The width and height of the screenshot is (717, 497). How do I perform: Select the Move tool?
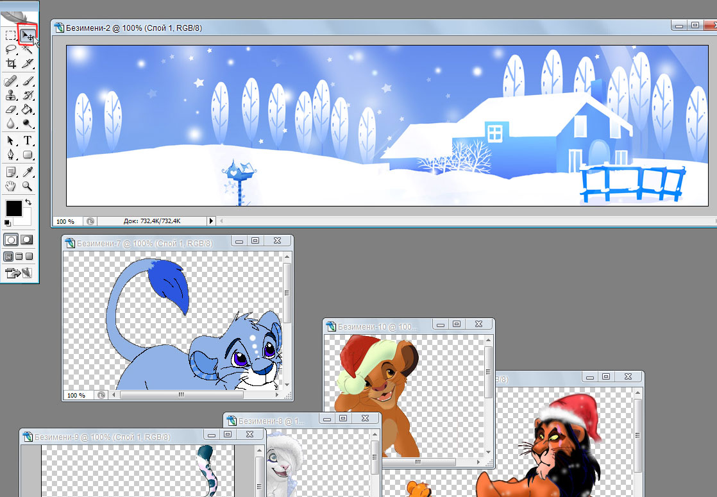point(28,35)
